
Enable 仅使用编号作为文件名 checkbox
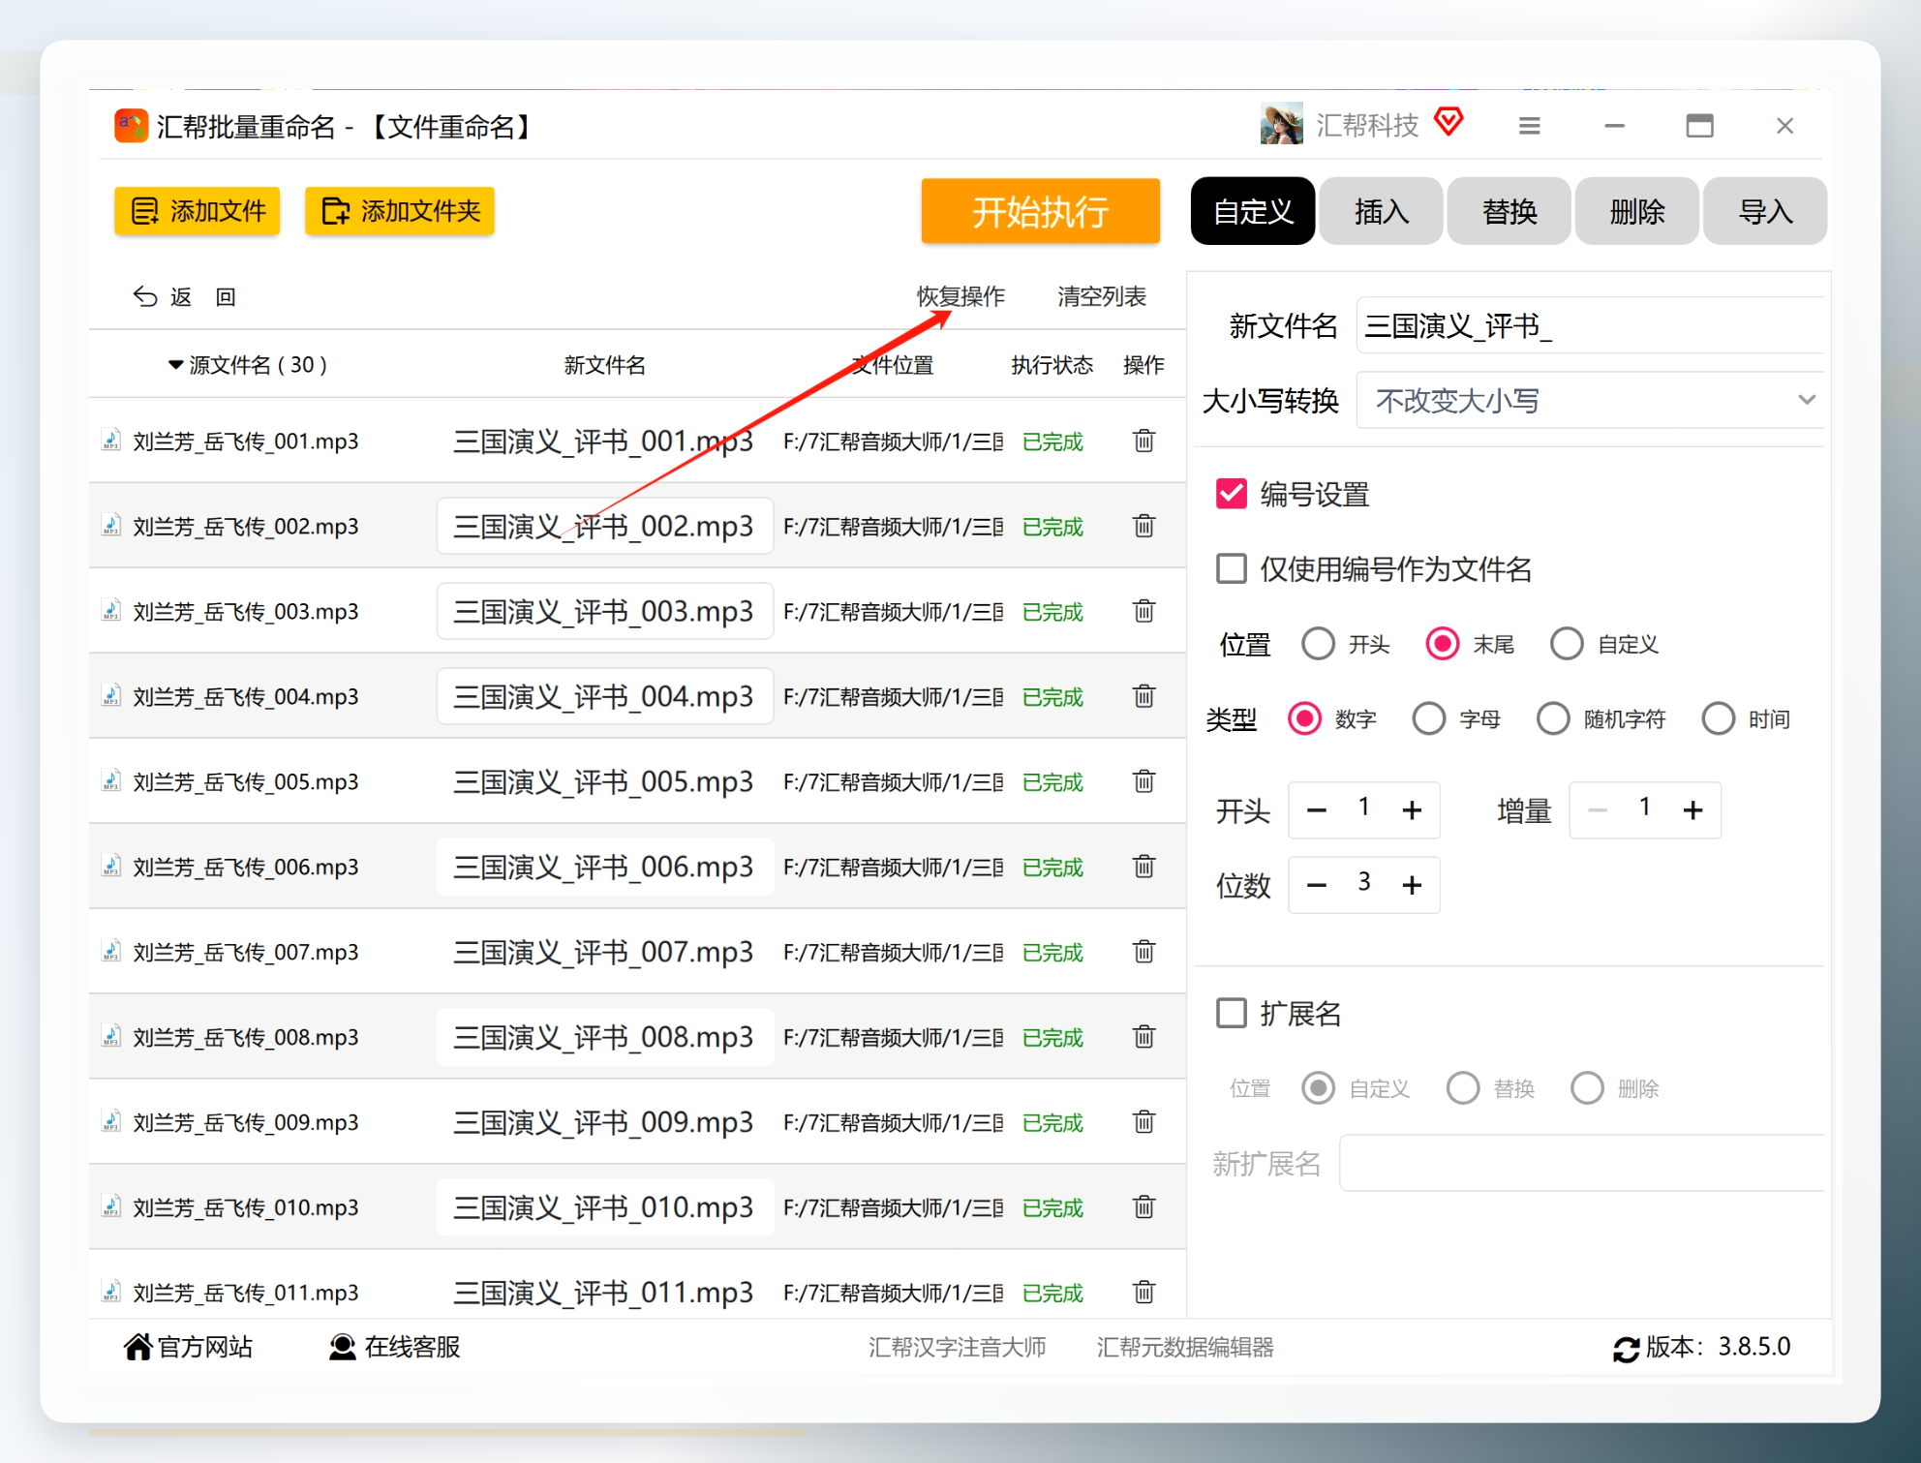point(1231,568)
